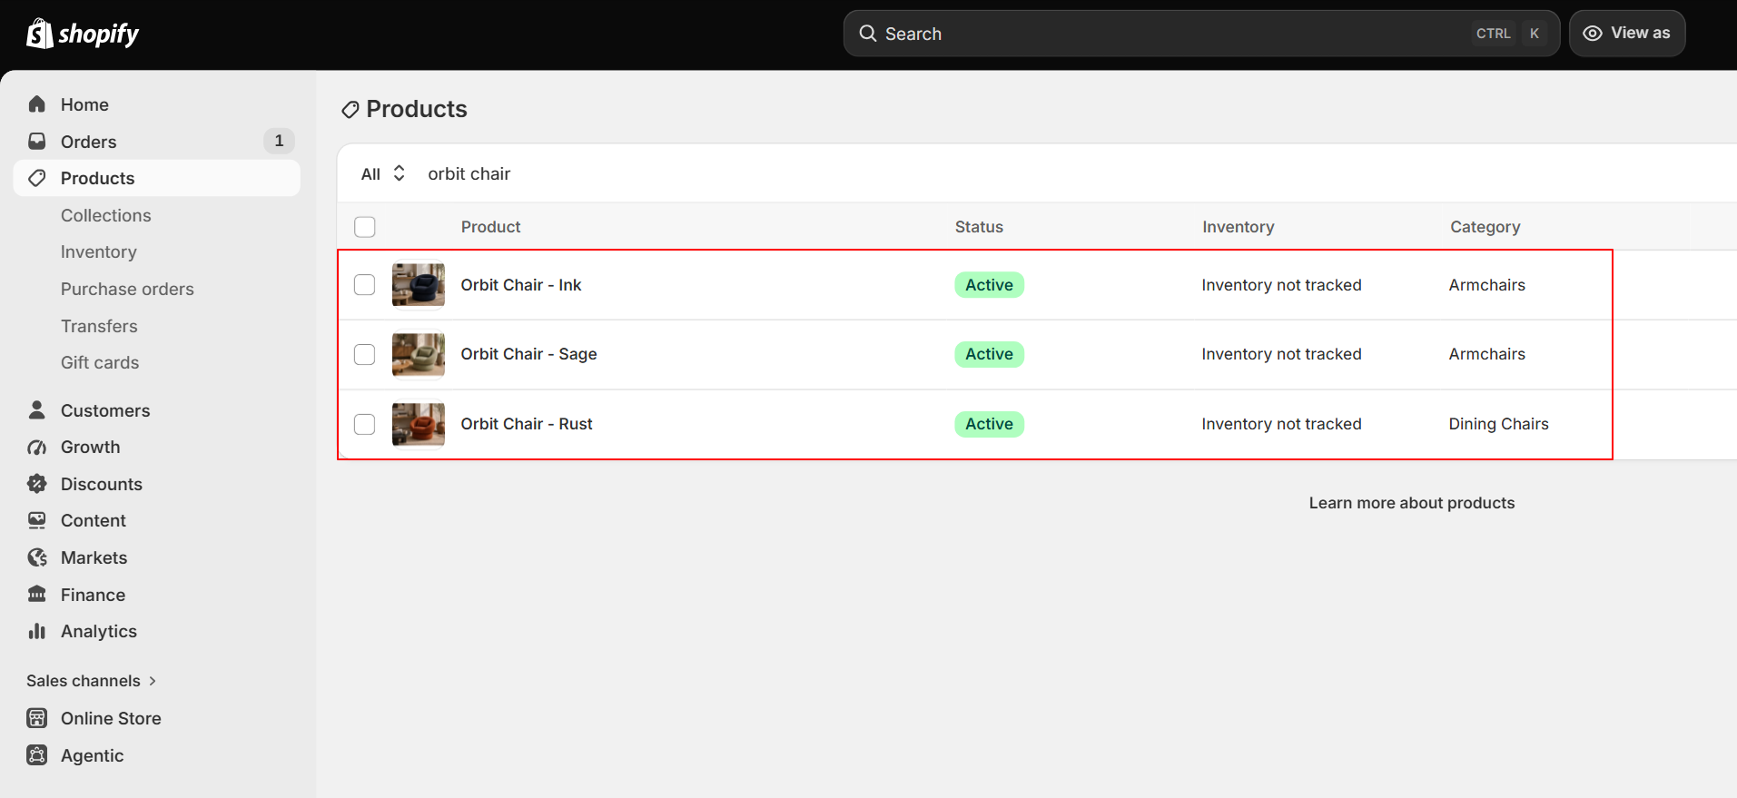This screenshot has height=798, width=1737.
Task: Click the Category column header
Action: pos(1485,227)
